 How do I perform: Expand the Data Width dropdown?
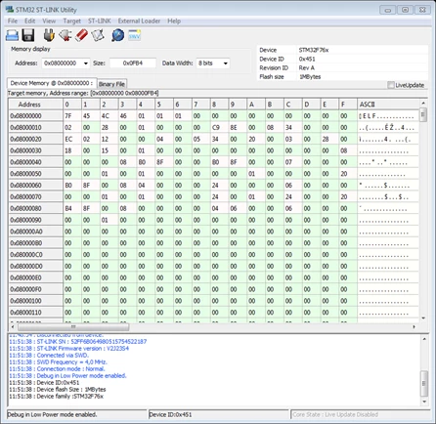coord(226,64)
